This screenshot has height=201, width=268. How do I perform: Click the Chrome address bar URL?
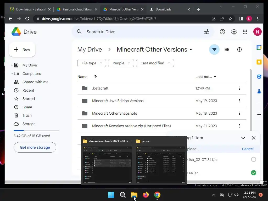(x=99, y=19)
